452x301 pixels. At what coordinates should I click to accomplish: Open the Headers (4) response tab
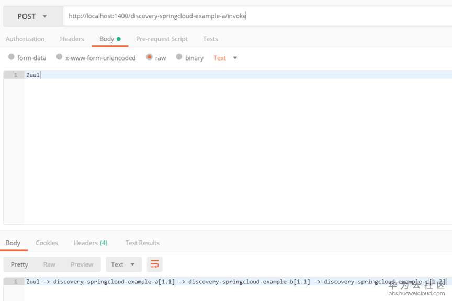90,243
